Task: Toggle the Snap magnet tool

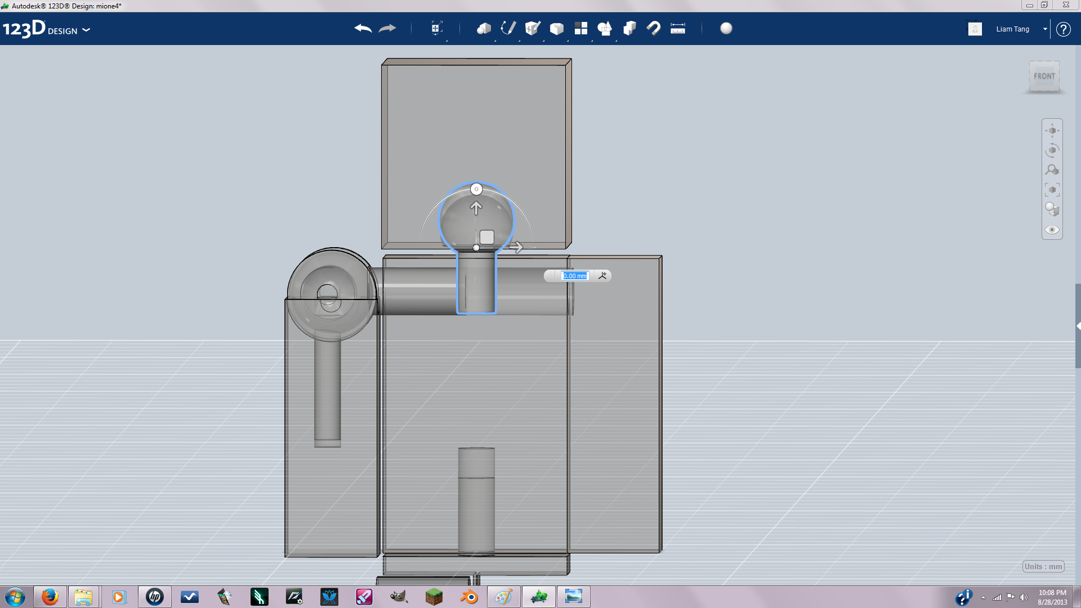Action: 654,28
